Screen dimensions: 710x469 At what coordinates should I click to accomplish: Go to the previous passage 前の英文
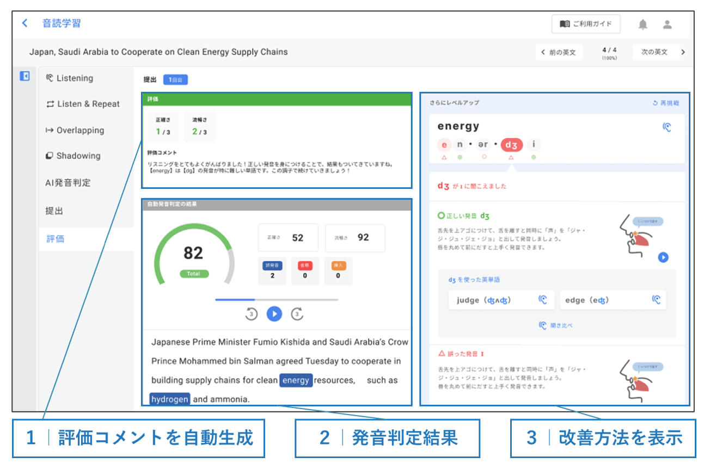pyautogui.click(x=559, y=52)
